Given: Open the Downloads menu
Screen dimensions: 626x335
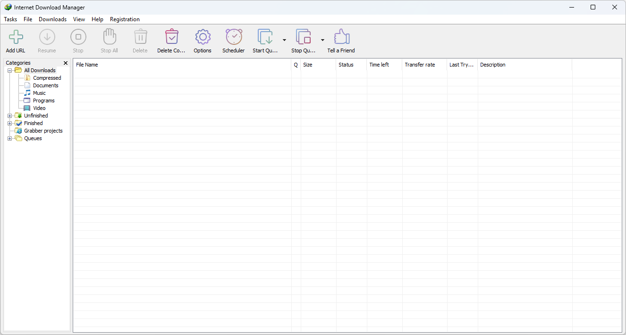Looking at the screenshot, I should (53, 19).
